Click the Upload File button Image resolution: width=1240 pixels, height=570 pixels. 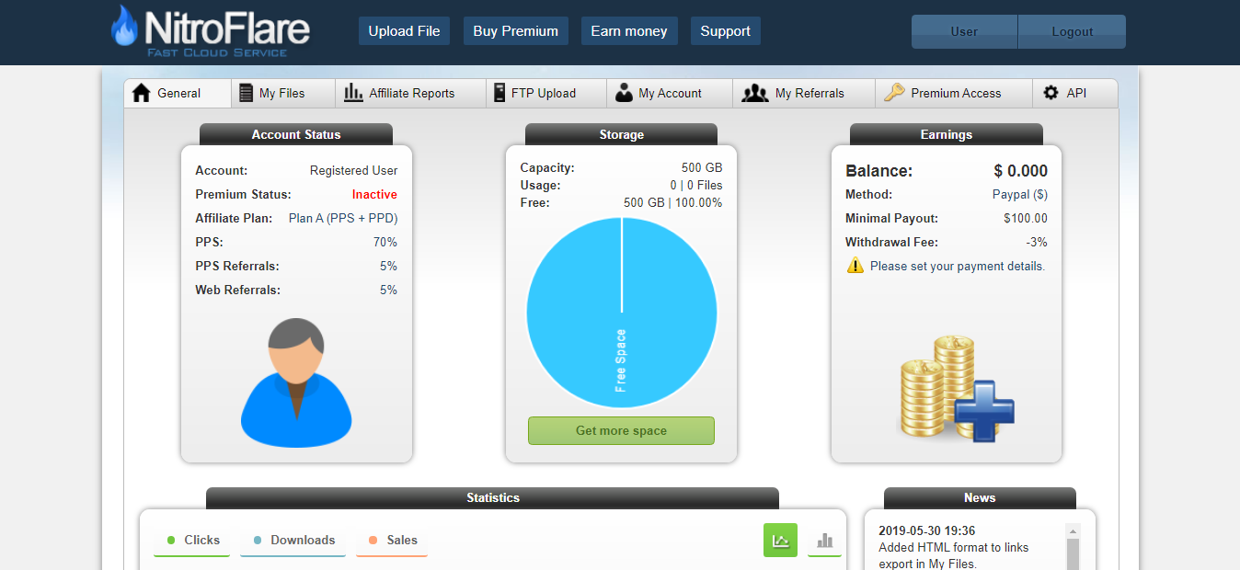pyautogui.click(x=404, y=31)
